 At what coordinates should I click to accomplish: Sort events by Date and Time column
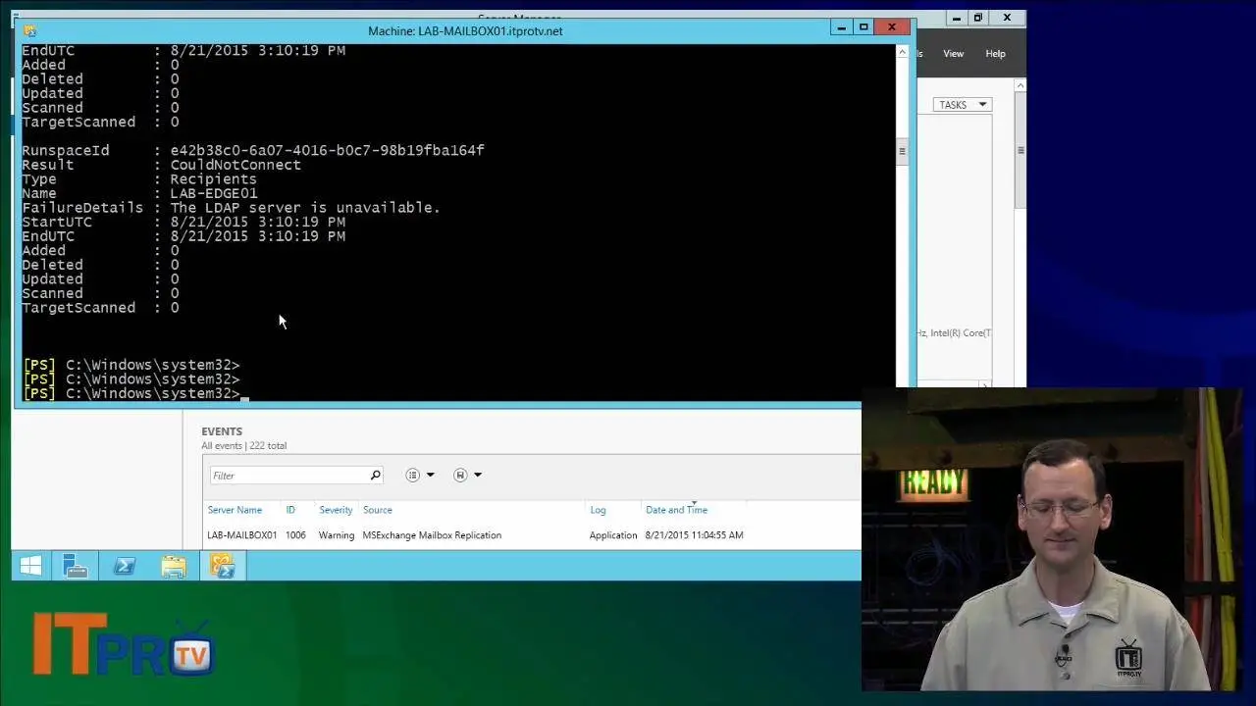[676, 510]
